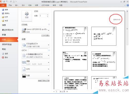This screenshot has width=129, height=94.
Task: Switch to the View (视图) ribbon tab
Action: (61, 5)
